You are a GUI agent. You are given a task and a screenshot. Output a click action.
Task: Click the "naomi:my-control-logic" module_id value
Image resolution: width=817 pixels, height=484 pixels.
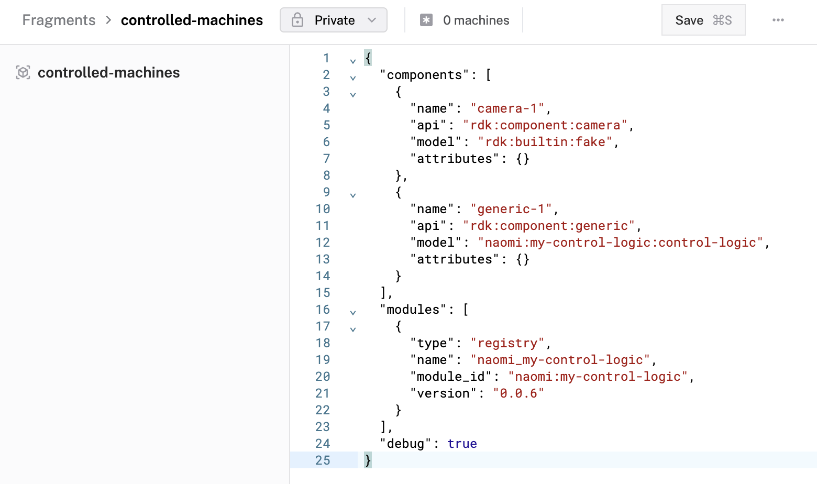pos(598,377)
